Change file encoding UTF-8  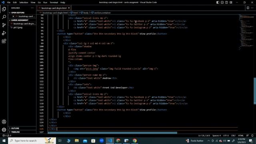(x=226, y=136)
